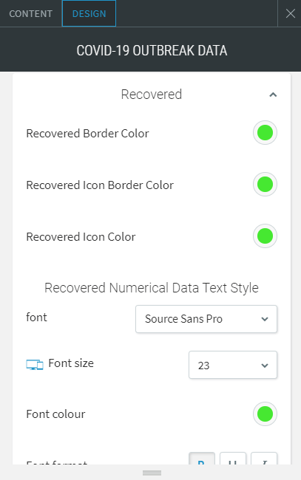The image size is (301, 480).
Task: Toggle italic font format
Action: (264, 459)
